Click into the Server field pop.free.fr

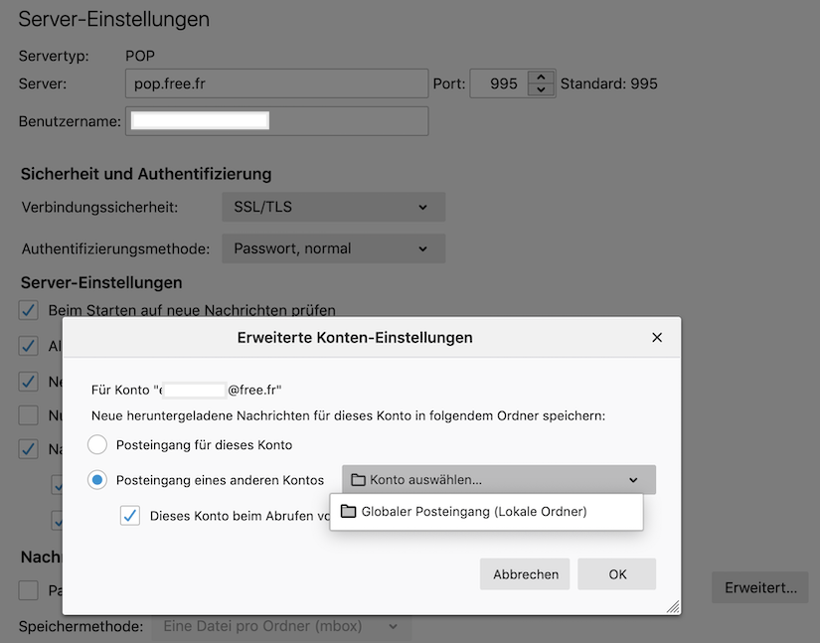[x=276, y=83]
